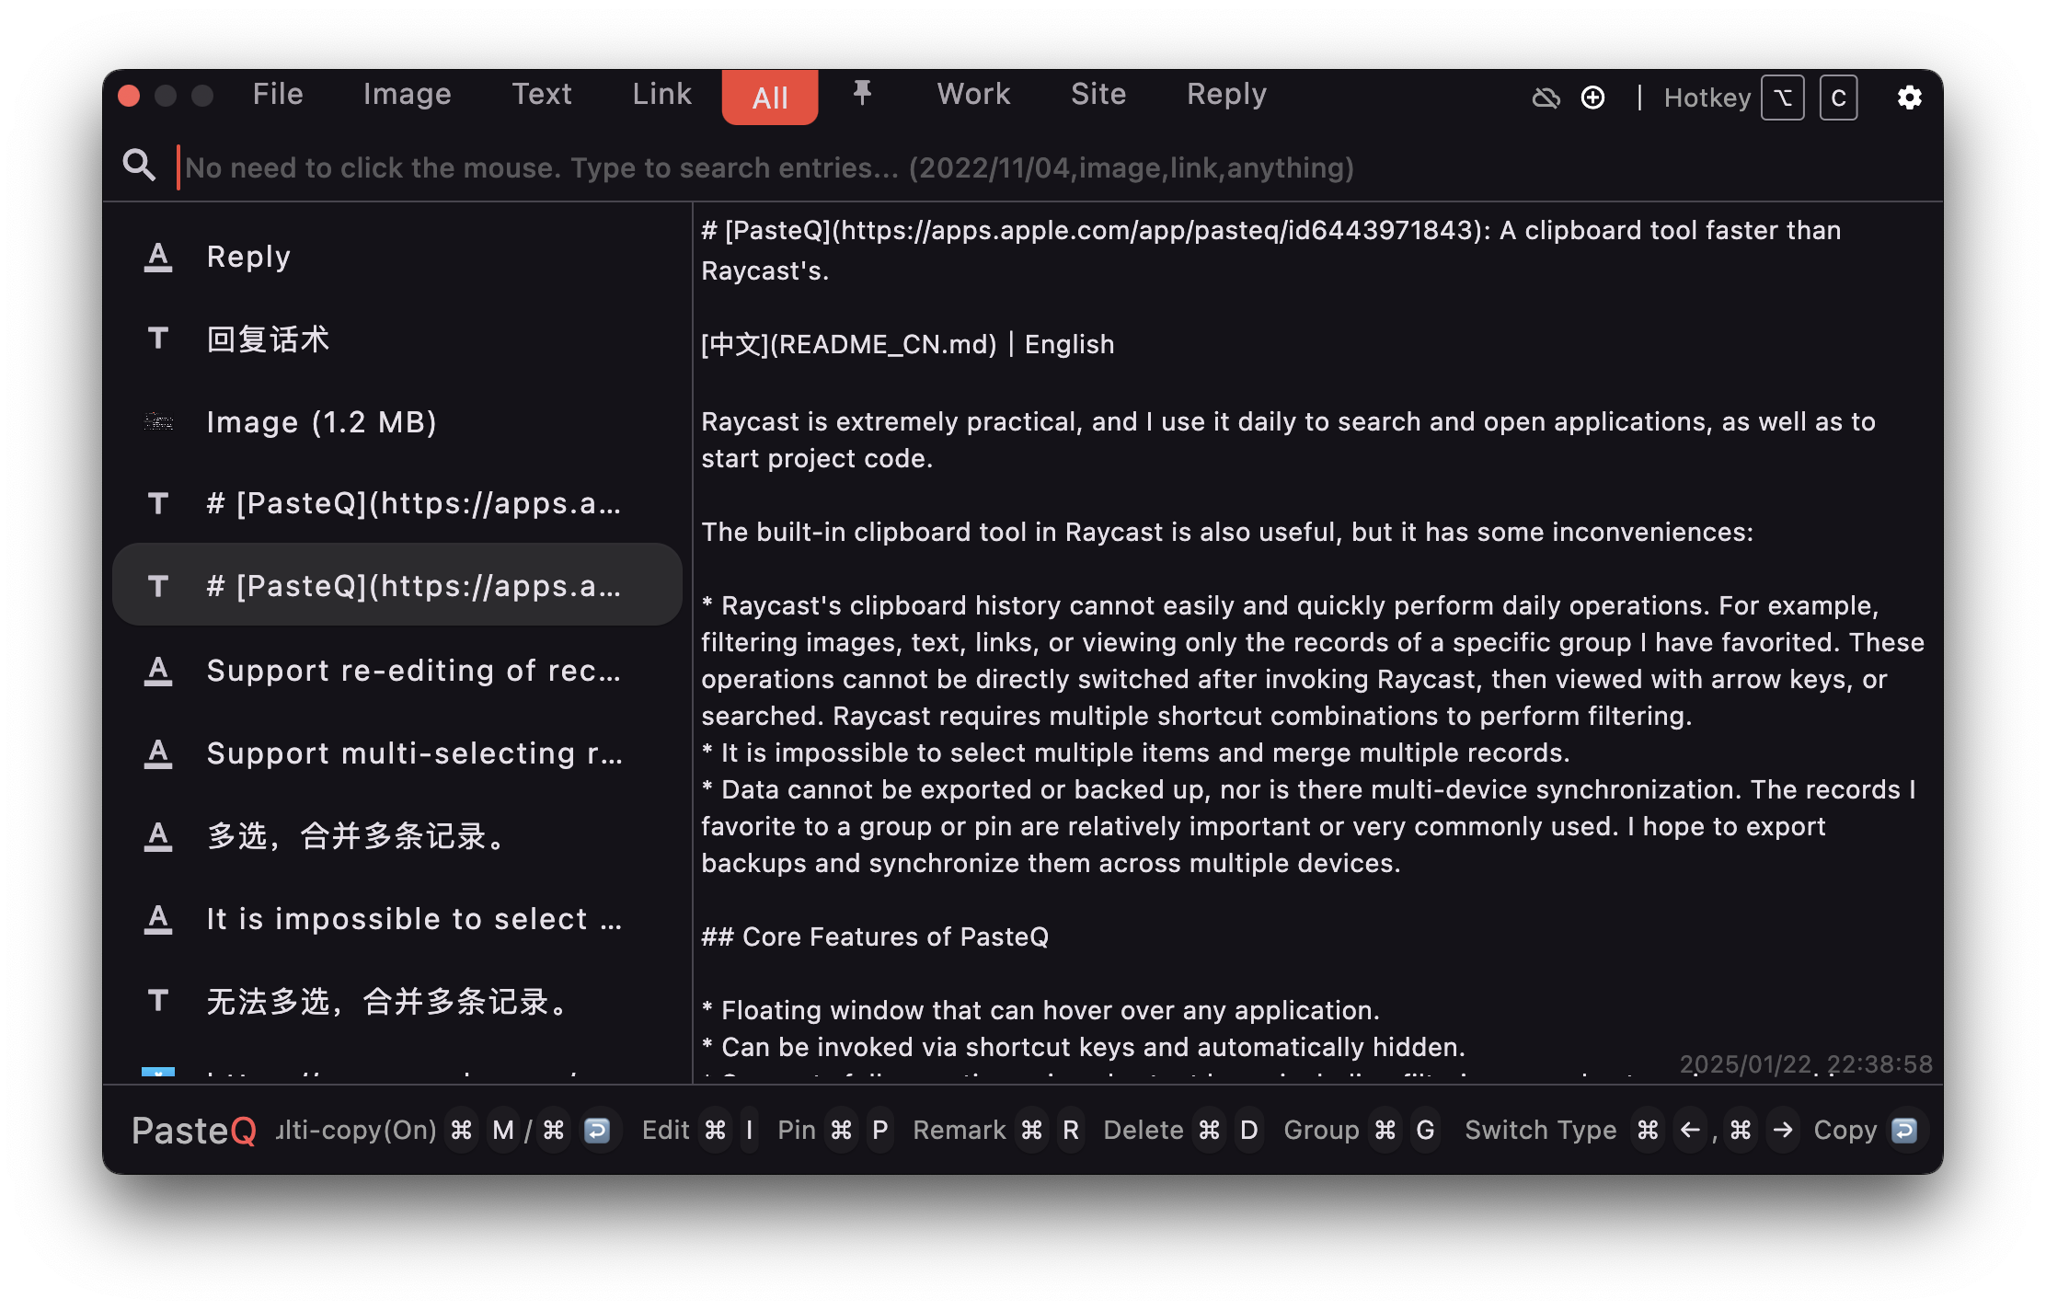The width and height of the screenshot is (2046, 1310).
Task: Select the All tab
Action: coord(770,98)
